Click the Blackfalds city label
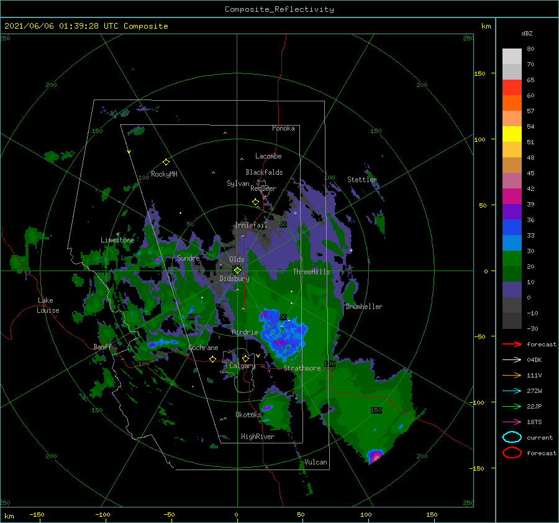The image size is (559, 523). click(x=264, y=172)
